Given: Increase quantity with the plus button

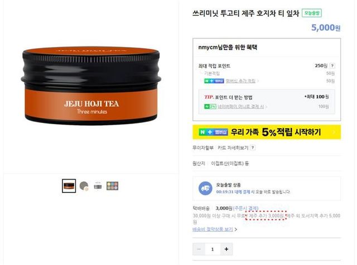Looking at the screenshot, I should point(226,249).
